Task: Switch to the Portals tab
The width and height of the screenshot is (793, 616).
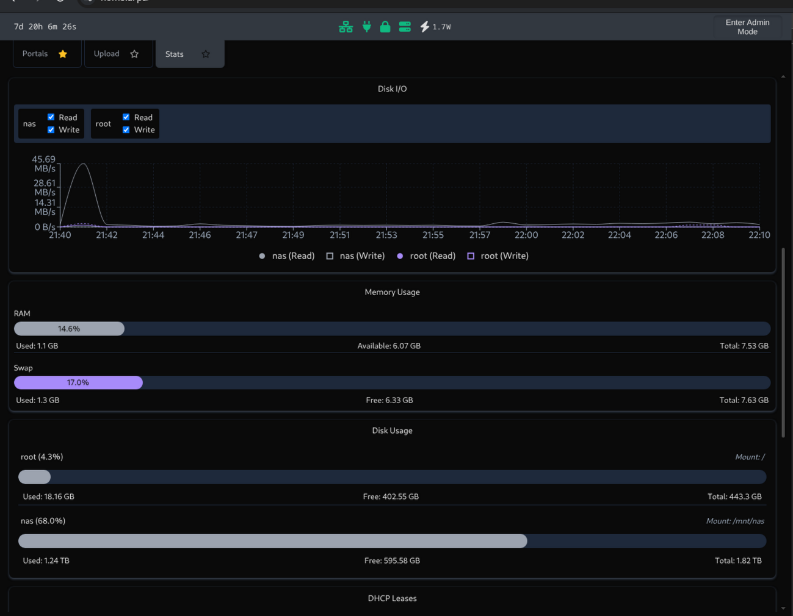Action: (x=35, y=54)
